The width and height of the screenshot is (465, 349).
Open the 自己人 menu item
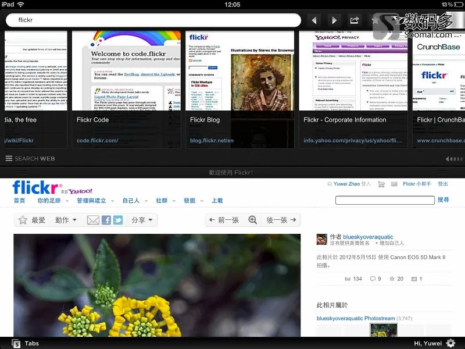131,201
